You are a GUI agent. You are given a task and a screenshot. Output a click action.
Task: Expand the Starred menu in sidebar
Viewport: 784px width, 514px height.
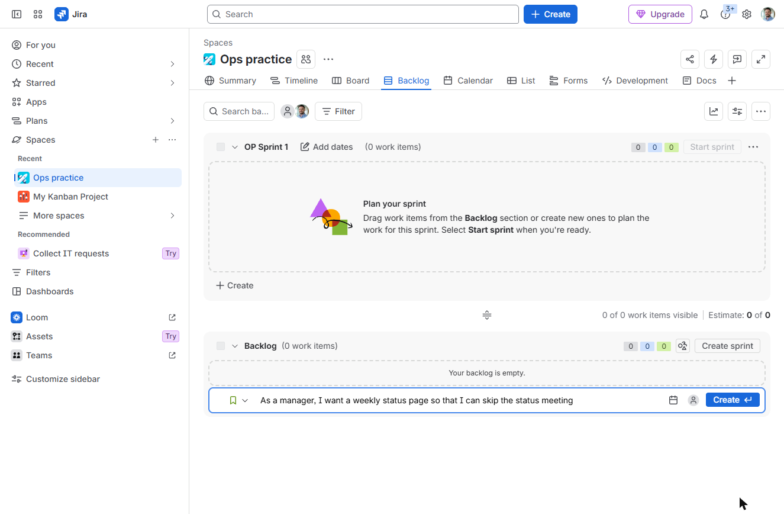point(172,83)
